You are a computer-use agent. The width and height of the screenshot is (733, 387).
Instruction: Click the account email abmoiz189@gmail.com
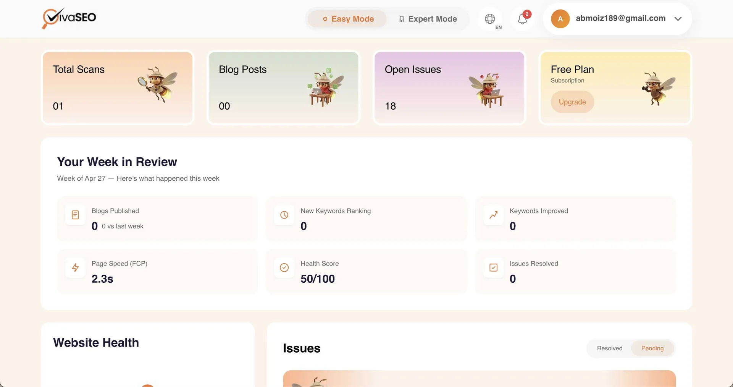pos(621,18)
